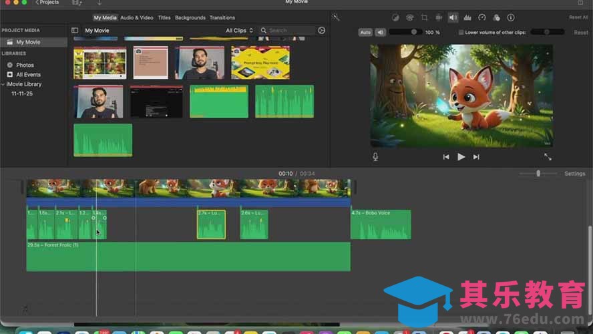Open the clip information tool

(511, 17)
